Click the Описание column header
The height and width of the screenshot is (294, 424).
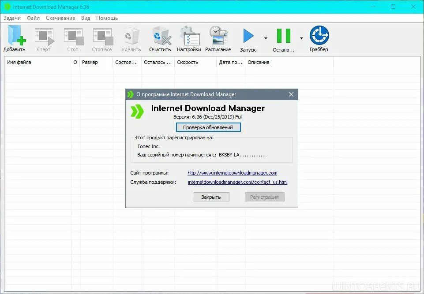[289, 62]
